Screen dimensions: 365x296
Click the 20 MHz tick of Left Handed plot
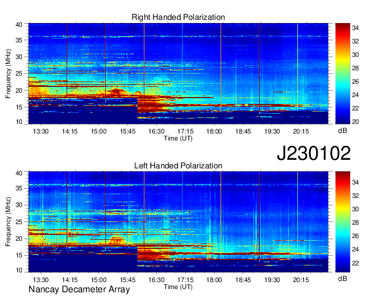tap(19, 239)
